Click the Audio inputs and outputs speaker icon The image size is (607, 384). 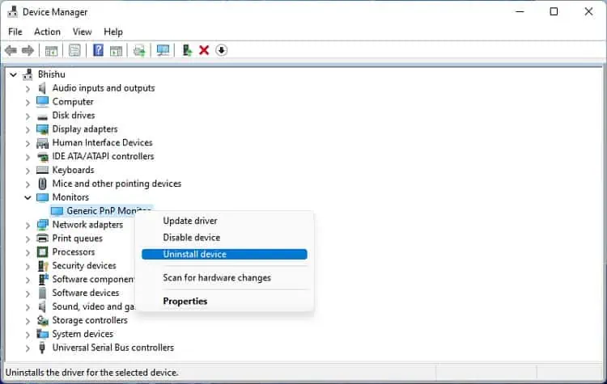tap(42, 88)
